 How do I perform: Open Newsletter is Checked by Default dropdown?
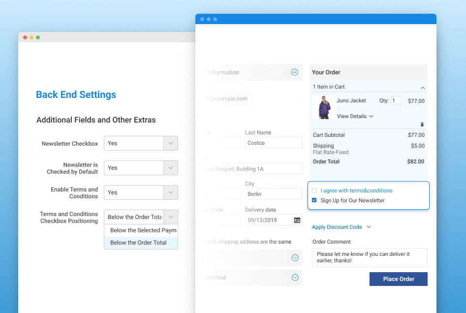(x=141, y=168)
